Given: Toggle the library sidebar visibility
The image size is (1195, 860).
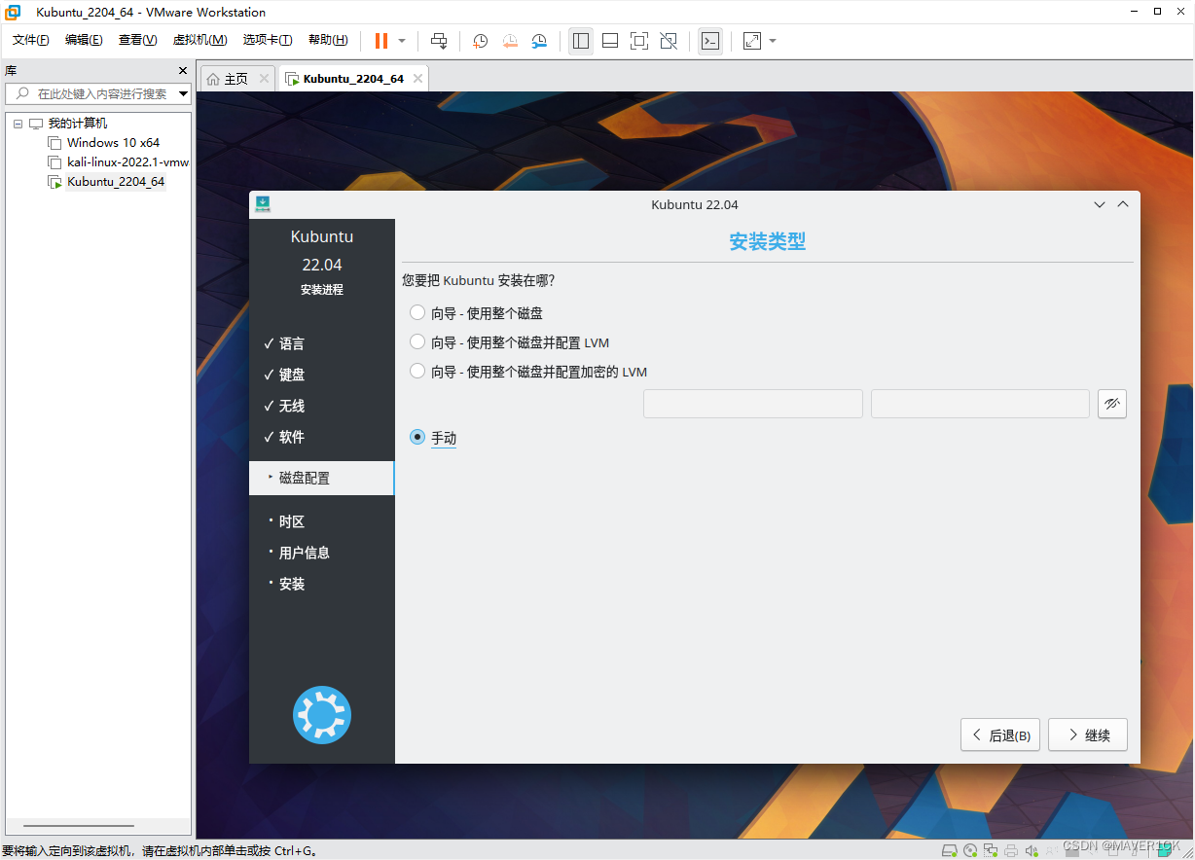Looking at the screenshot, I should click(581, 41).
